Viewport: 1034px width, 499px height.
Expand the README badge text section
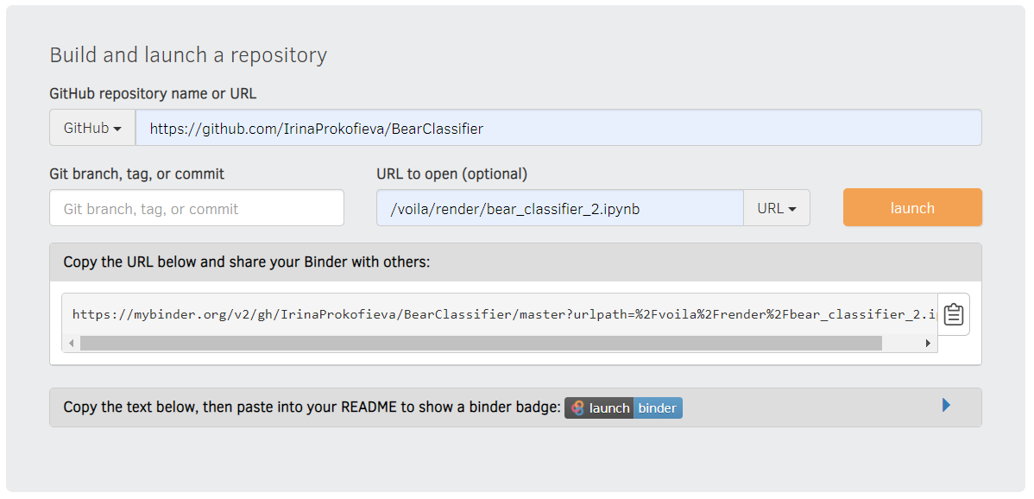point(946,406)
